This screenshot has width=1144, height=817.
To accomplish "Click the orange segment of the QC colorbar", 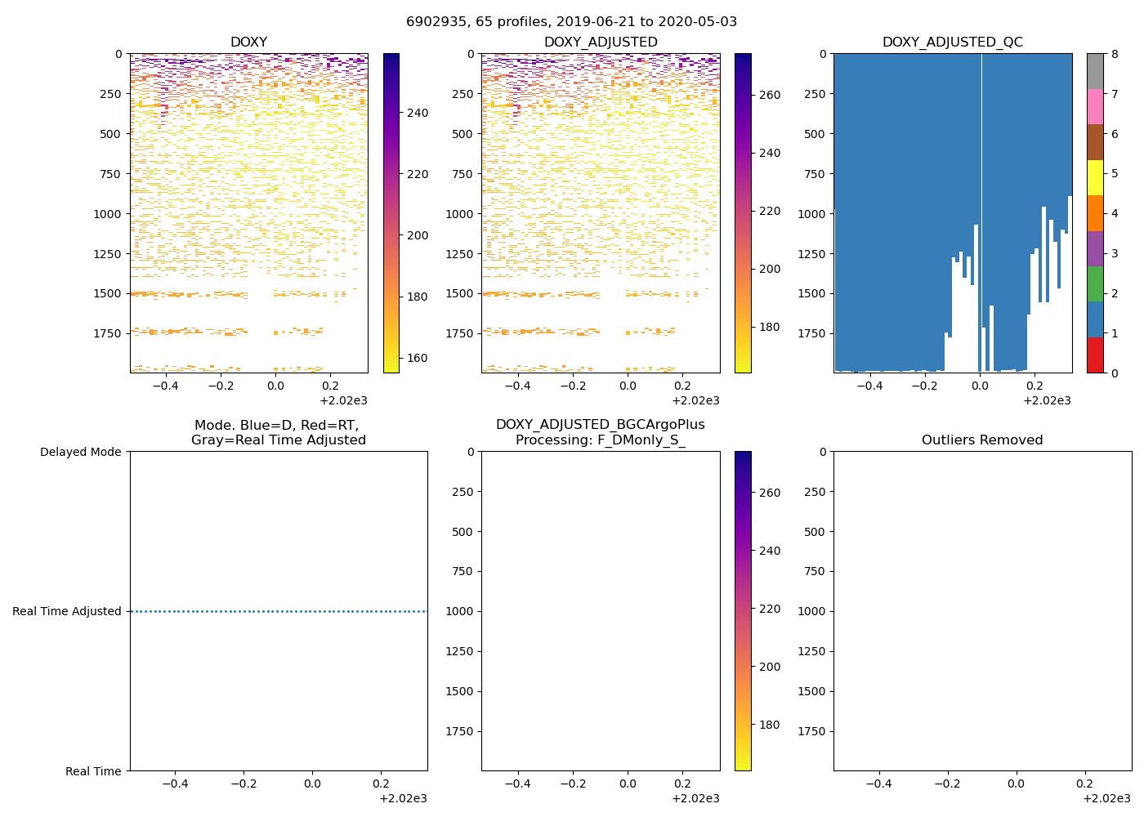I will click(1095, 213).
